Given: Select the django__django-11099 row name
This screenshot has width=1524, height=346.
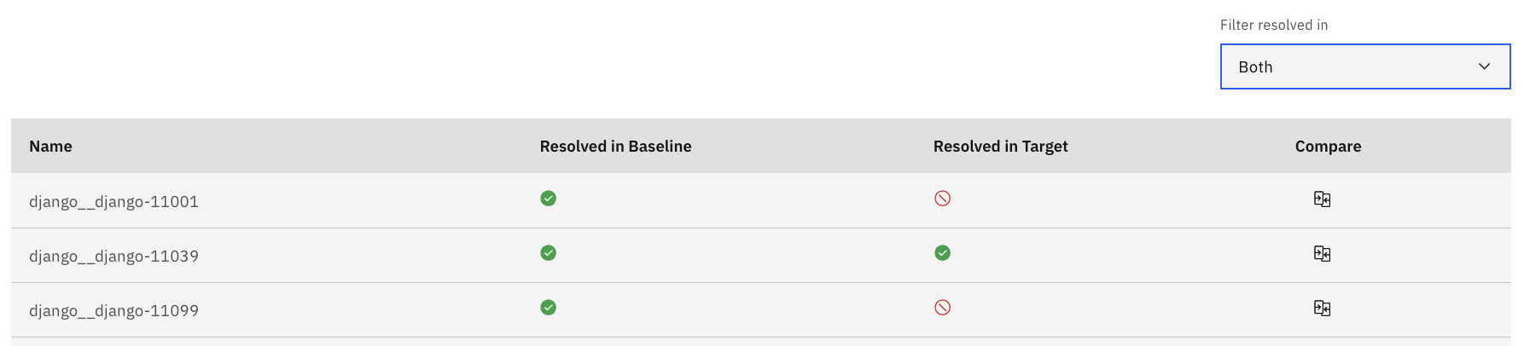Looking at the screenshot, I should [113, 311].
